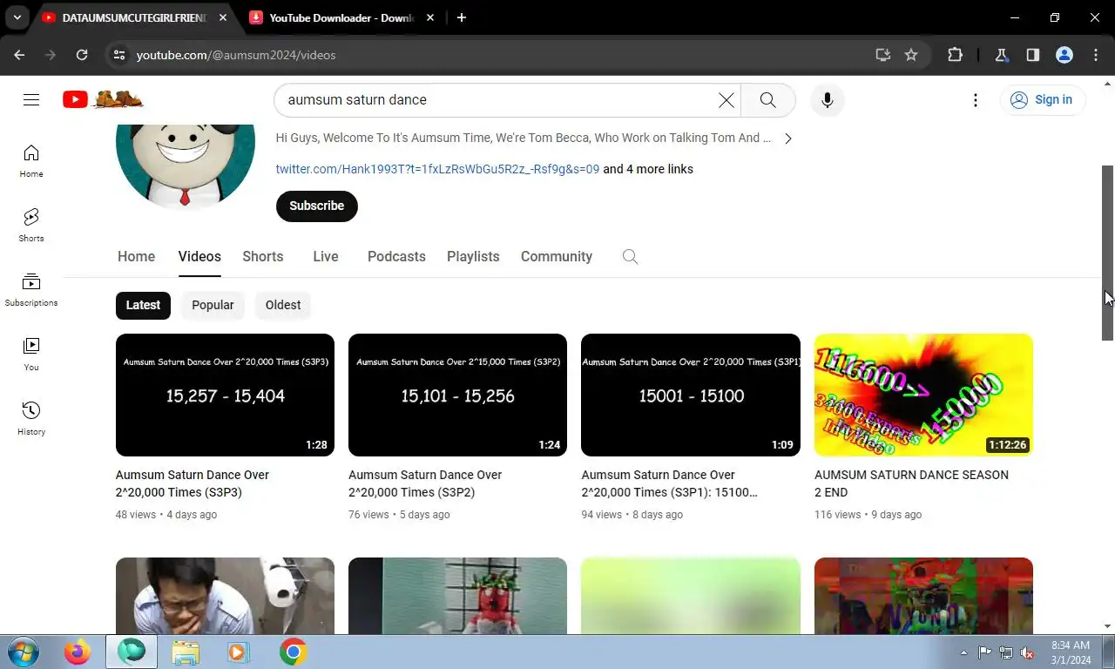Open Chrome side panel icon
This screenshot has width=1115, height=669.
[1032, 55]
